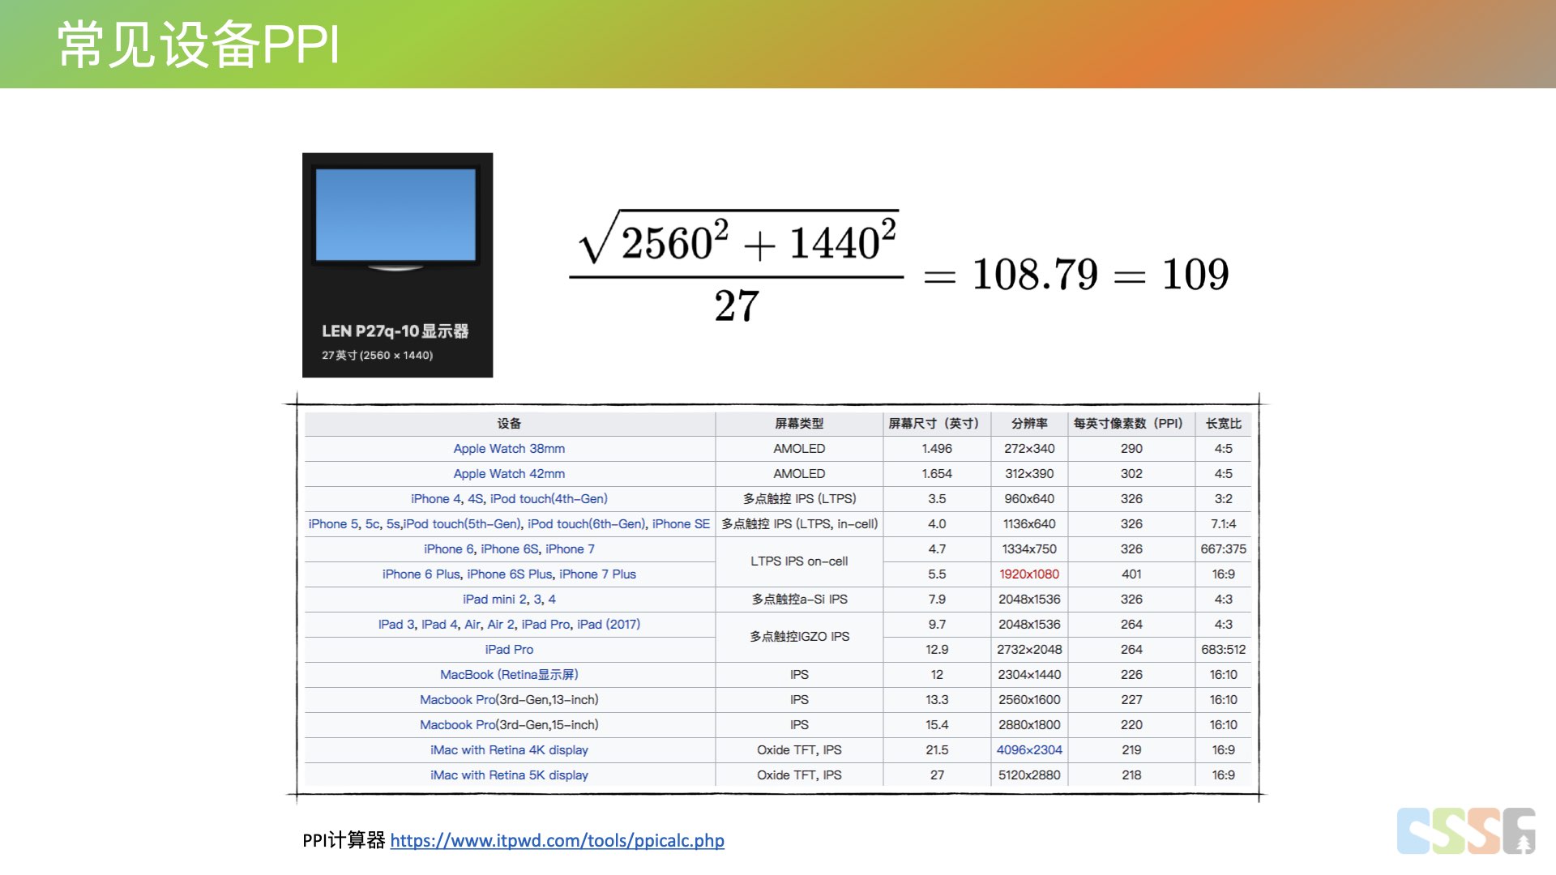Click the Apple Watch 38mm link

tap(509, 449)
